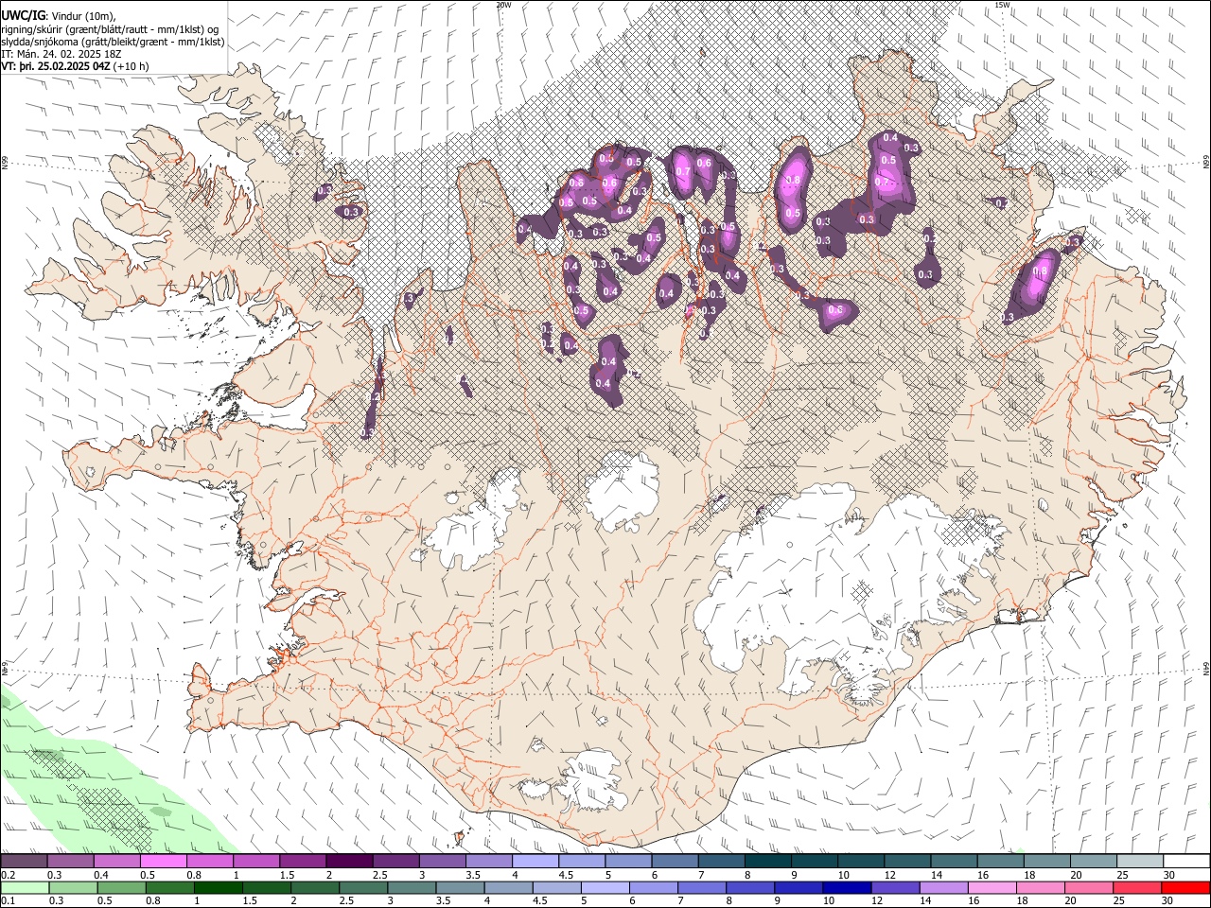
Task: Select the dark teal 8–9 snow legend swatch
Action: click(x=766, y=862)
